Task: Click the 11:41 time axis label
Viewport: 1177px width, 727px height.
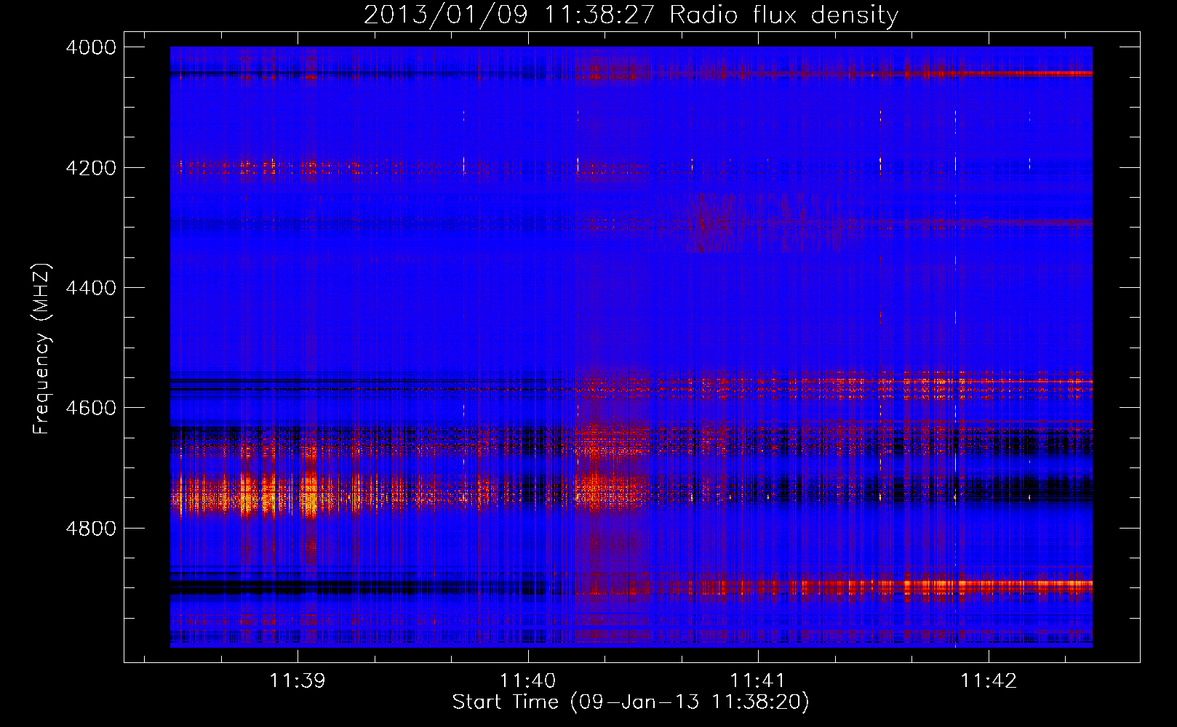Action: pos(758,680)
